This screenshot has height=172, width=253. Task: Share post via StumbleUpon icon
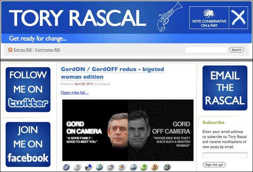click(99, 167)
